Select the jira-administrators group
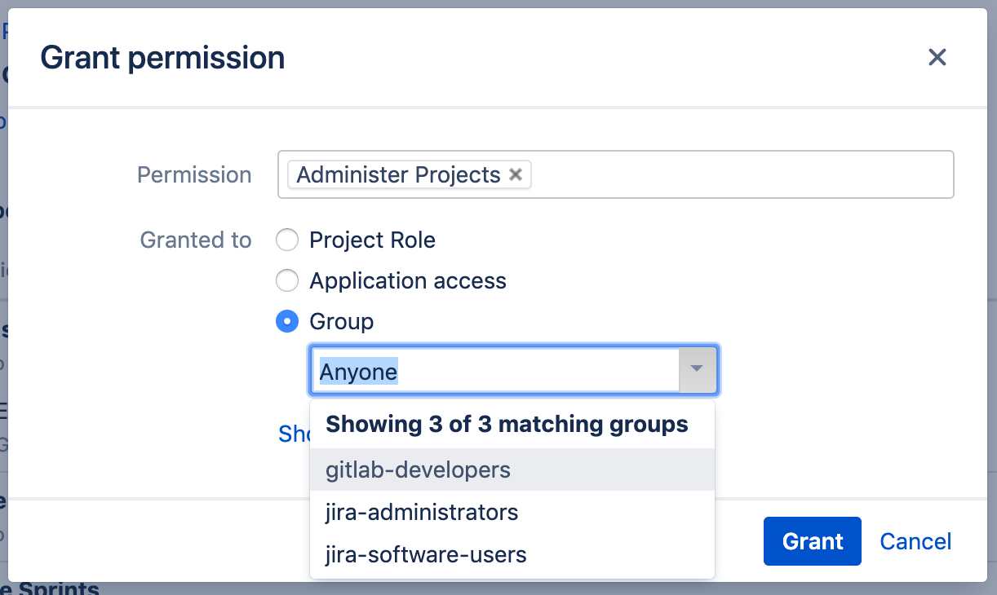The height and width of the screenshot is (595, 997). tap(422, 512)
